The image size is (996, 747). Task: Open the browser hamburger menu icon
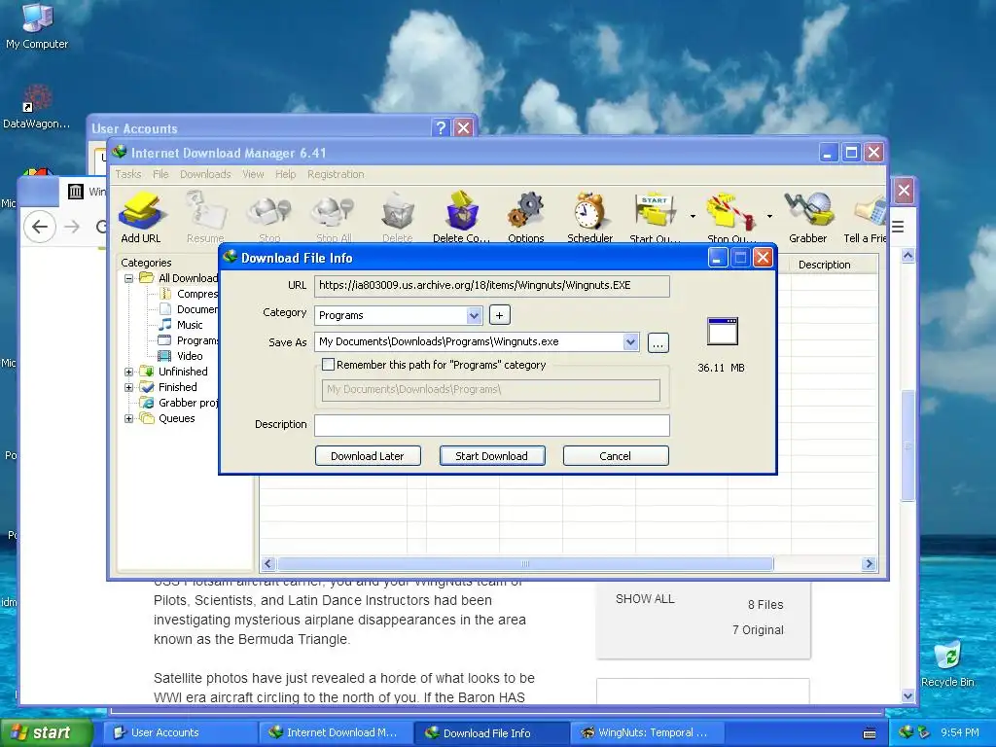click(x=898, y=227)
